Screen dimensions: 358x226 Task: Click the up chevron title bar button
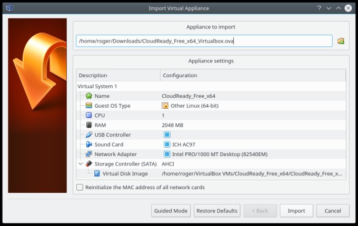(x=339, y=8)
